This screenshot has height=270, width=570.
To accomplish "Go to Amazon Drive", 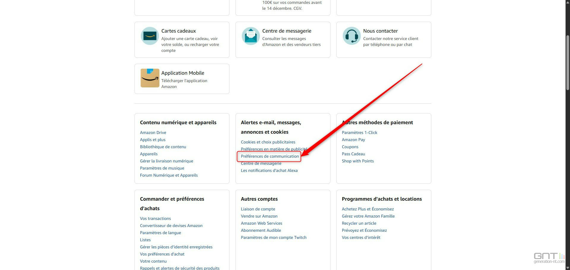I will point(153,132).
